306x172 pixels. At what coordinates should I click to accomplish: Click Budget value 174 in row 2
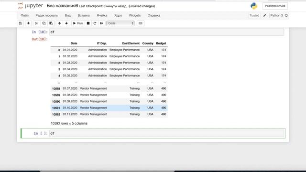[x=164, y=63]
